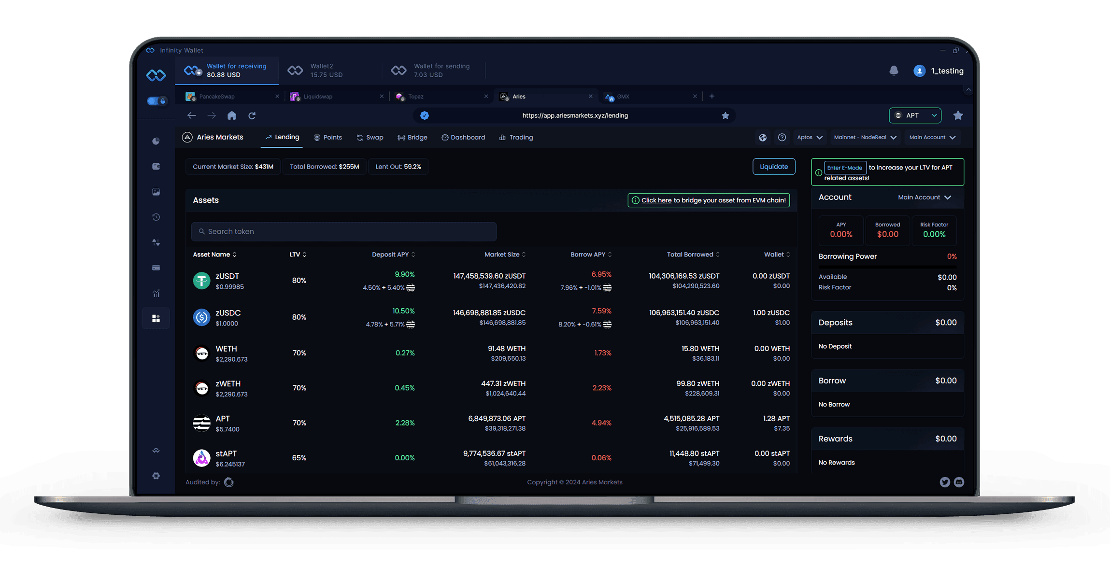Open the help question mark icon
Viewport: 1110px width, 580px height.
click(x=782, y=138)
